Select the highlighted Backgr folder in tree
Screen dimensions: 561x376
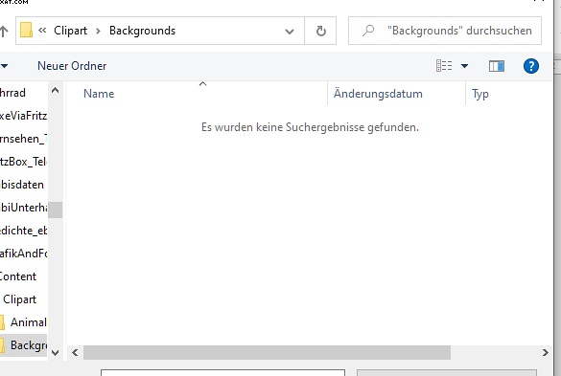tap(24, 345)
